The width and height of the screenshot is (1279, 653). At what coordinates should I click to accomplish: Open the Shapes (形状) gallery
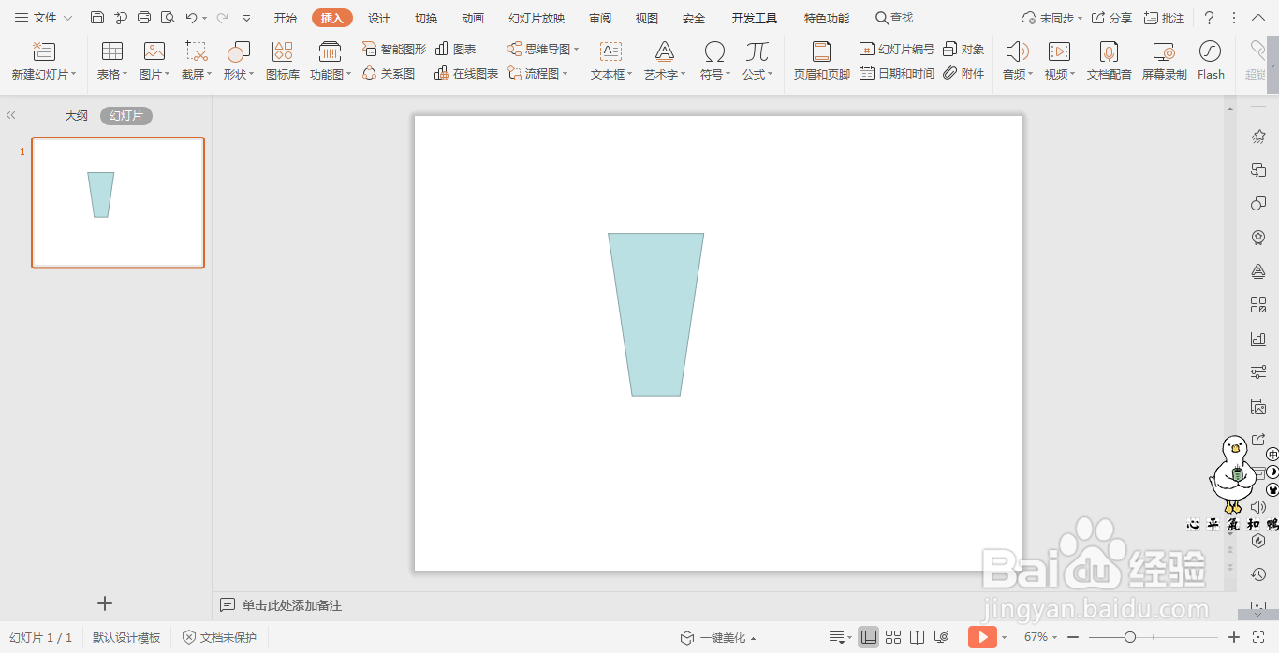239,61
